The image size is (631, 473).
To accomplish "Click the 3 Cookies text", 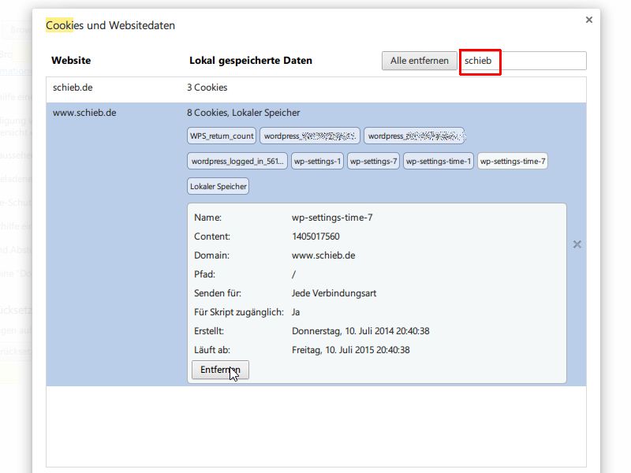I will pyautogui.click(x=207, y=88).
